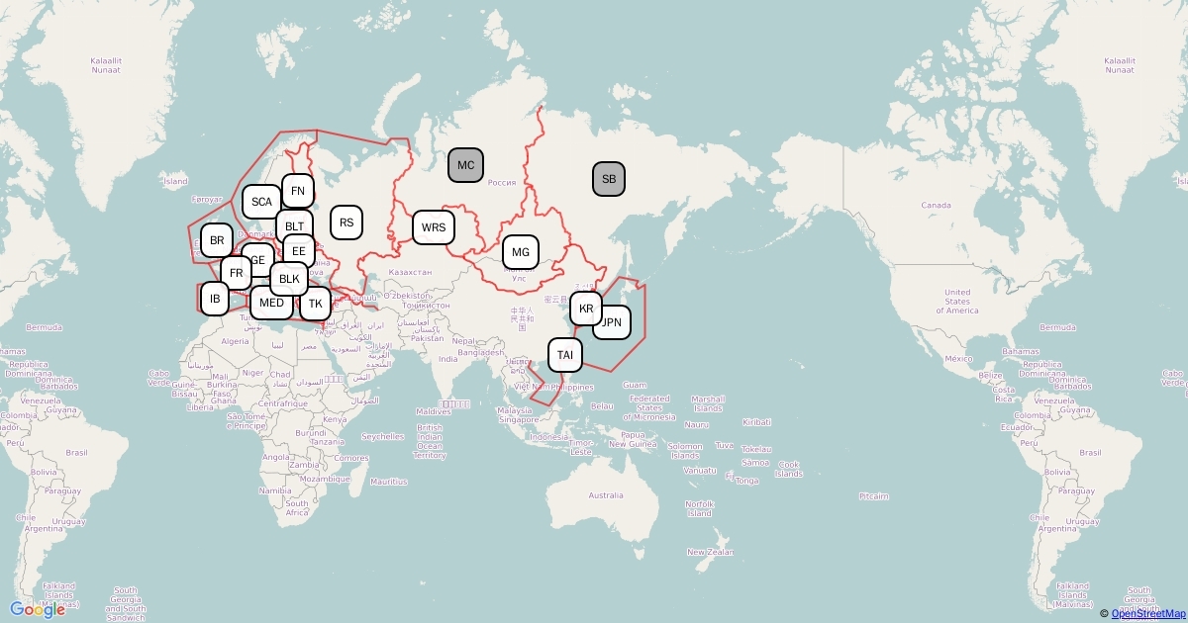Click the TK marker over Turkey

tap(315, 304)
